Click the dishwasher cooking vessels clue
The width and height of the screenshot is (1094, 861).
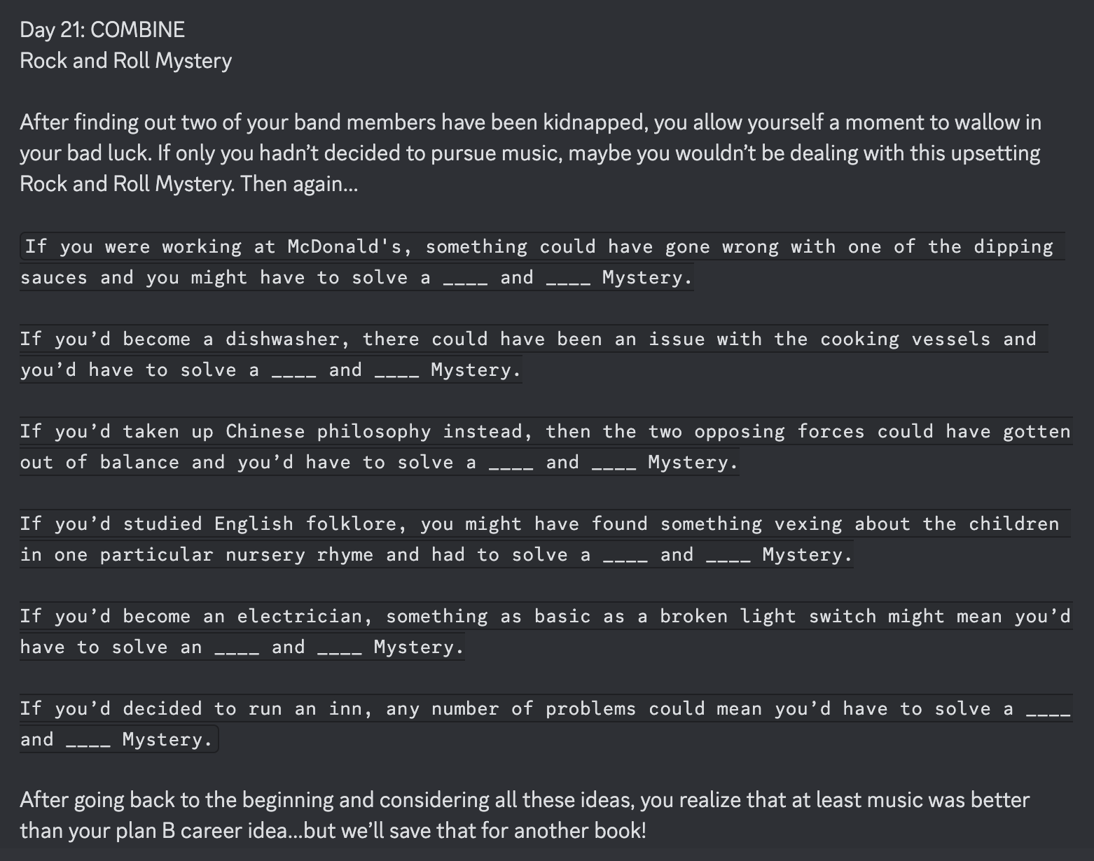click(534, 354)
